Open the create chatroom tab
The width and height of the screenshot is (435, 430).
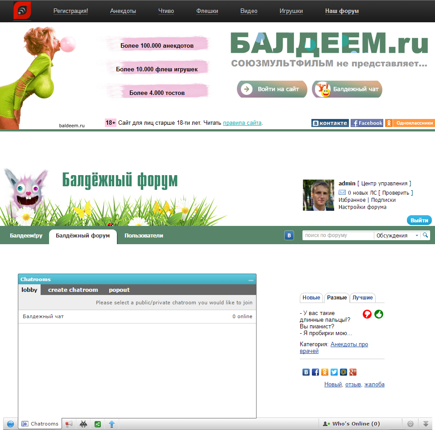point(73,290)
